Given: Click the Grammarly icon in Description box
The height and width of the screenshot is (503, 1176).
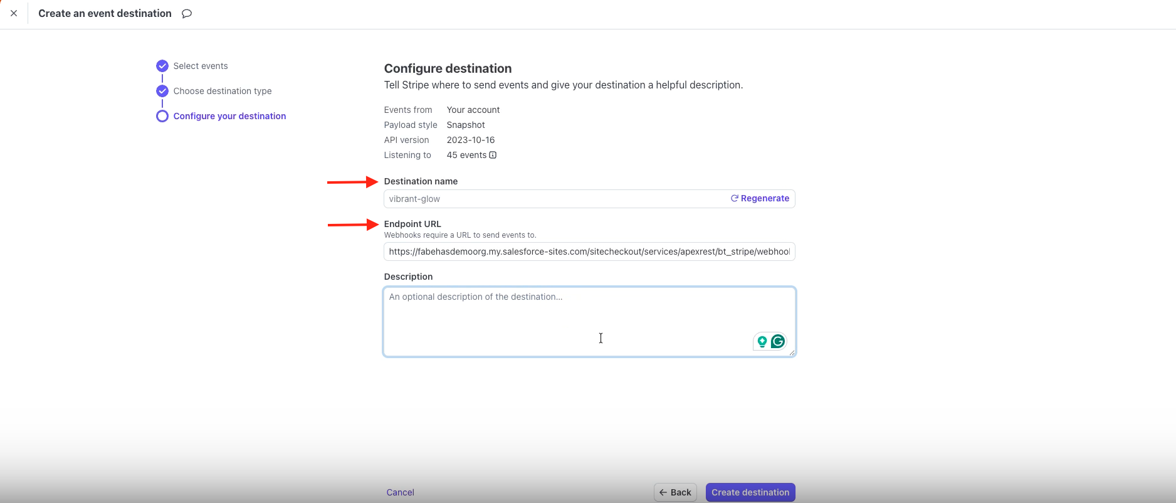Looking at the screenshot, I should click(778, 341).
